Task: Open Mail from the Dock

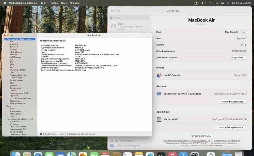Action: click(x=60, y=154)
